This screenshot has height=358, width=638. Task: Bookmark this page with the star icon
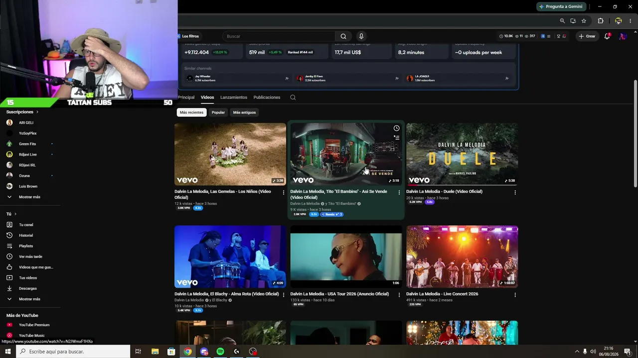tap(584, 21)
